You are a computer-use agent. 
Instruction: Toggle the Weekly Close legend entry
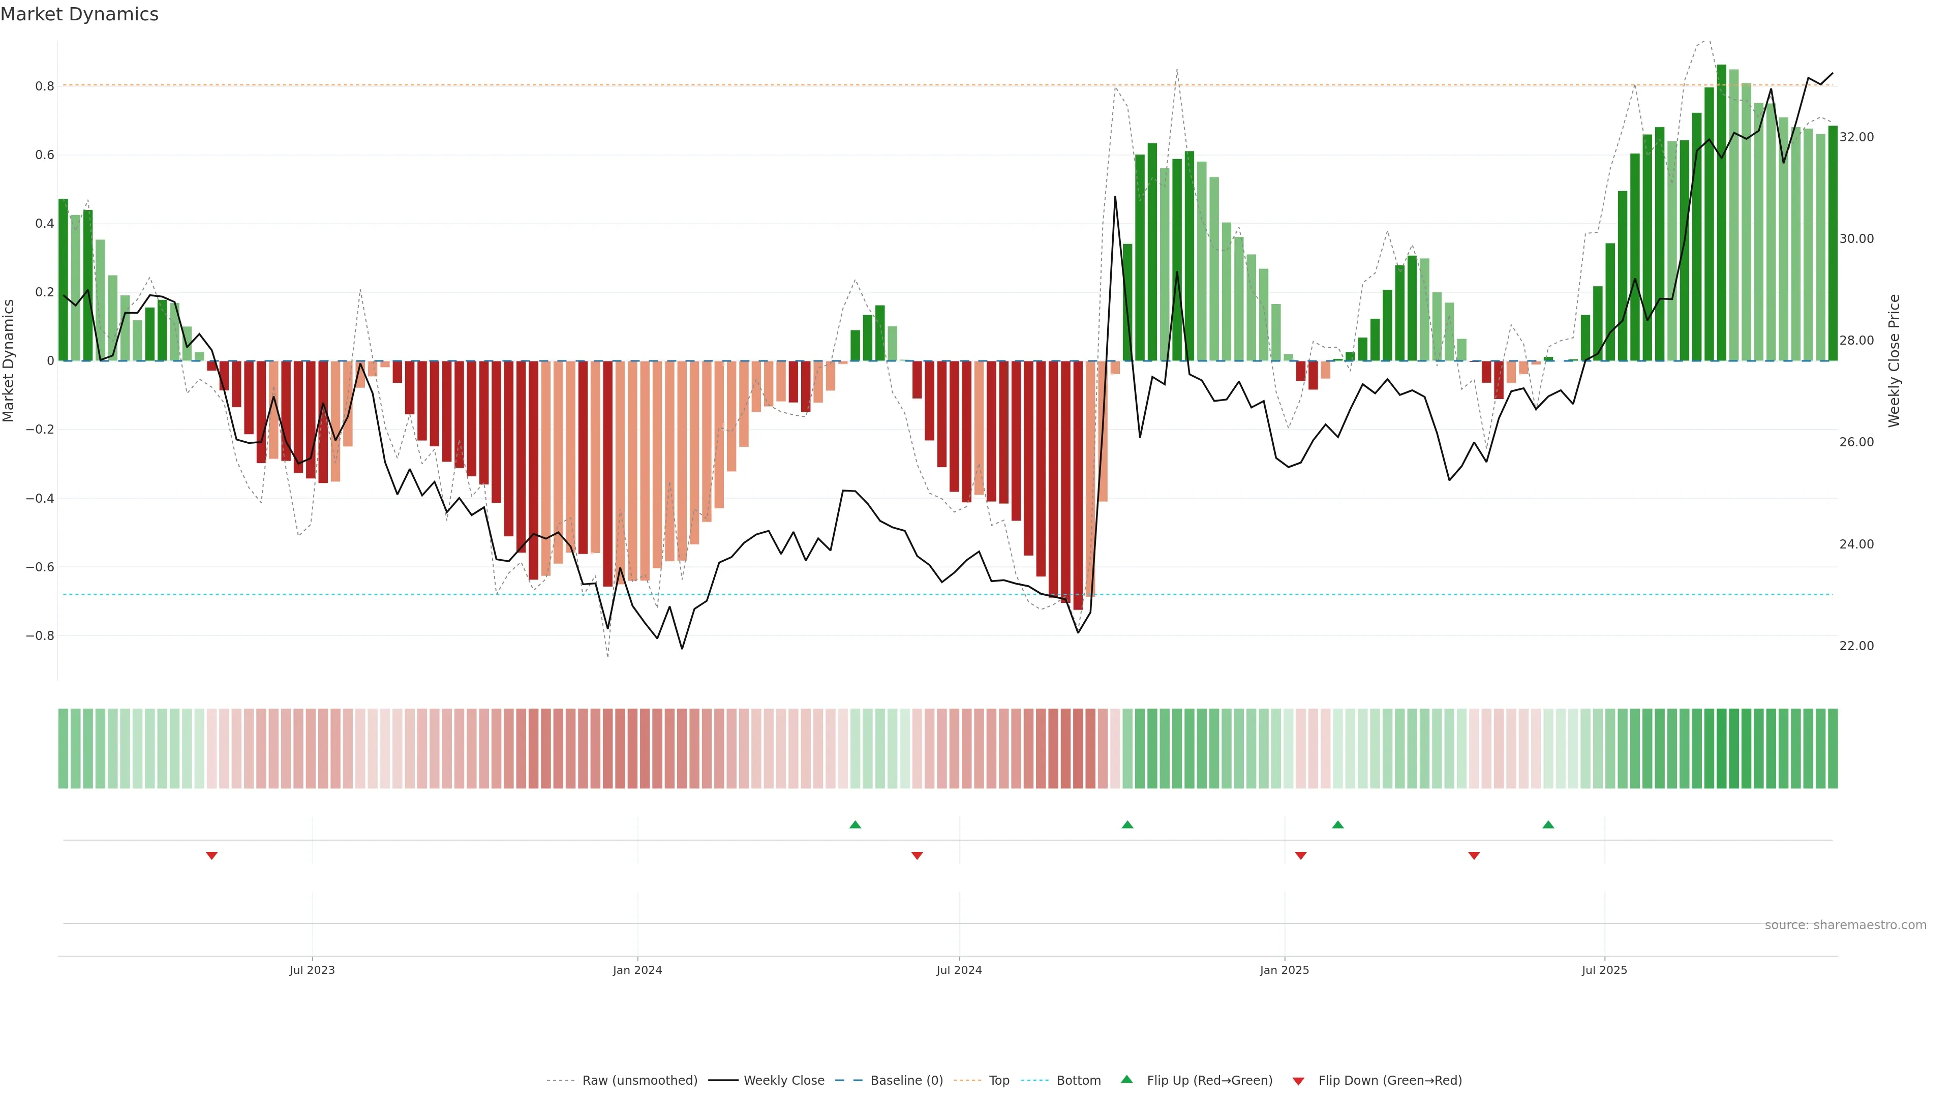783,1081
